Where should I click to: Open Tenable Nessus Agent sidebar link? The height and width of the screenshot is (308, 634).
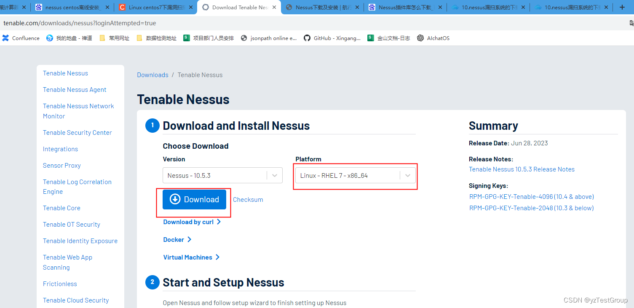coord(75,90)
